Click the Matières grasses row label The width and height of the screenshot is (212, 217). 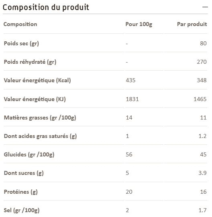tap(40, 118)
